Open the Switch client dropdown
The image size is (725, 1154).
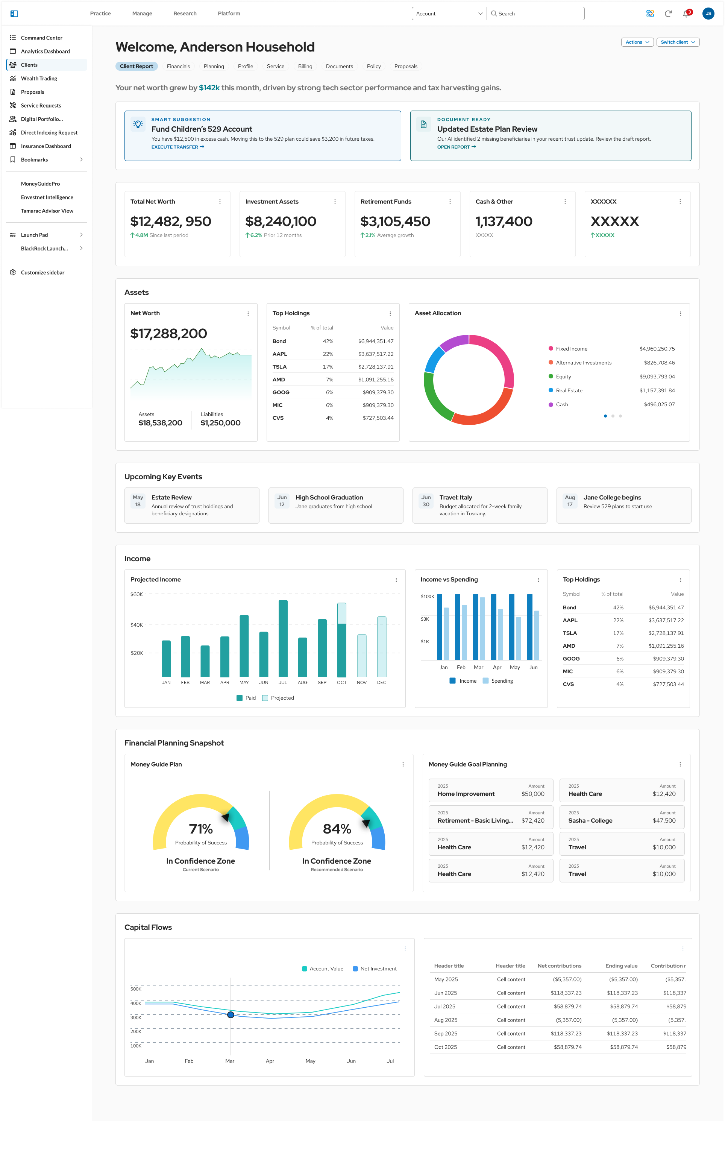pos(678,42)
